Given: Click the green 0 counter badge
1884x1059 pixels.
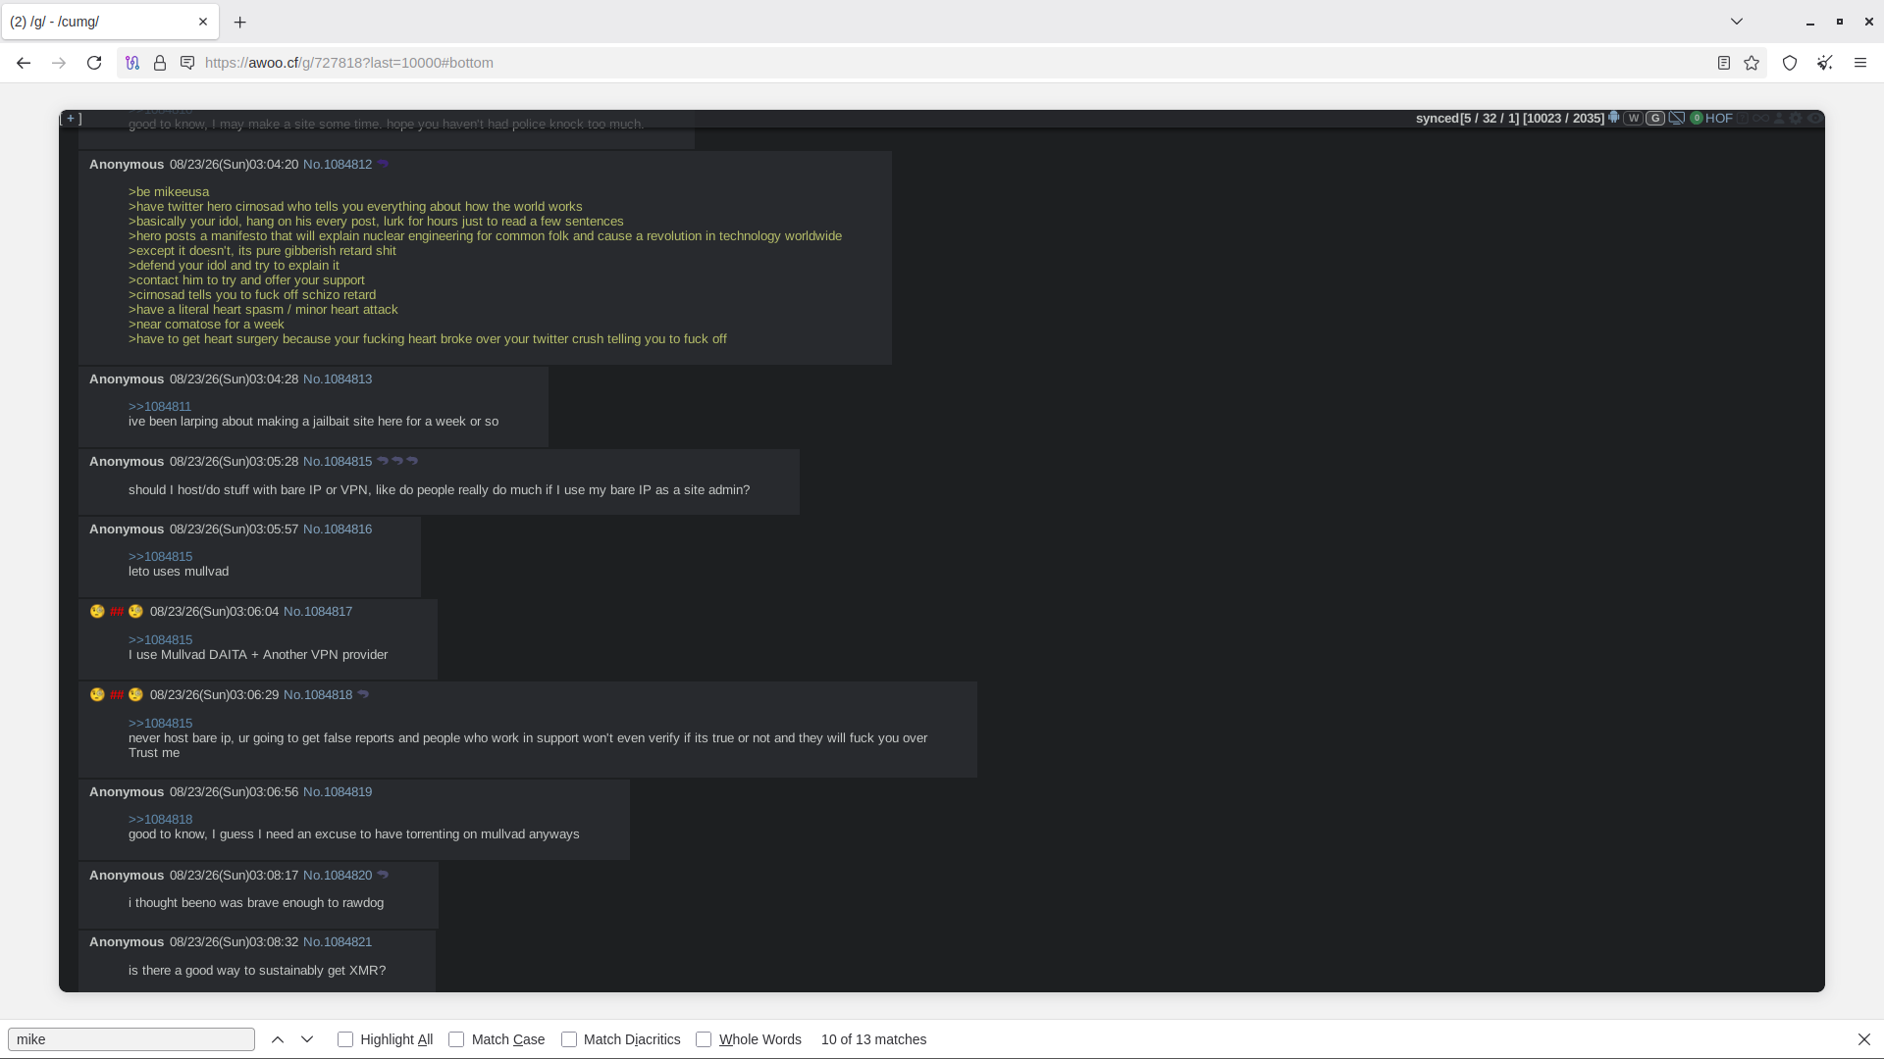Looking at the screenshot, I should 1697,118.
